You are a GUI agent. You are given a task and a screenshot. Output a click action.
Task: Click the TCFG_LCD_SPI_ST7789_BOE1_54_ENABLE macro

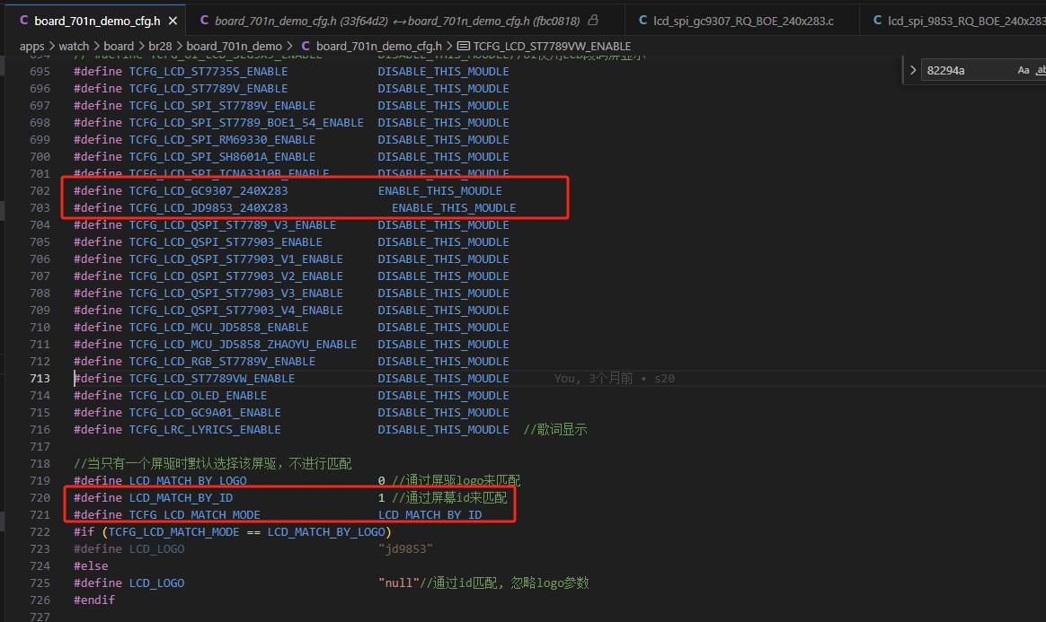pos(246,123)
